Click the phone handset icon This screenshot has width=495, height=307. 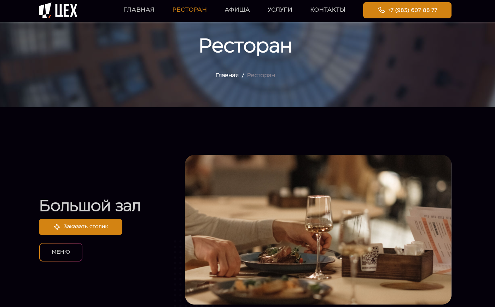pyautogui.click(x=381, y=10)
